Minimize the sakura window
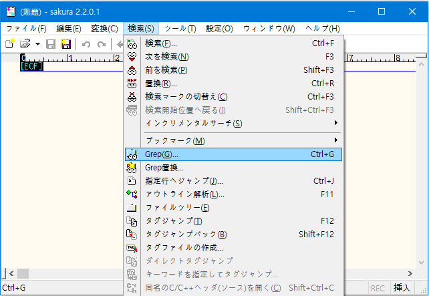The width and height of the screenshot is (429, 296). (x=351, y=11)
